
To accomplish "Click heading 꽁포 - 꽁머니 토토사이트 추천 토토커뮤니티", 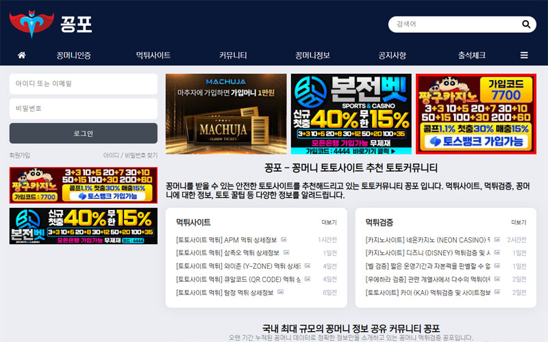I will coord(351,168).
